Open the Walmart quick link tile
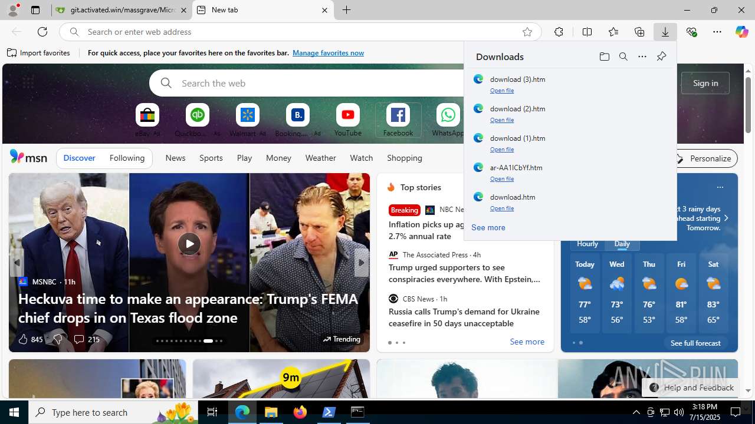Screen dimensions: 755x424 click(248, 120)
